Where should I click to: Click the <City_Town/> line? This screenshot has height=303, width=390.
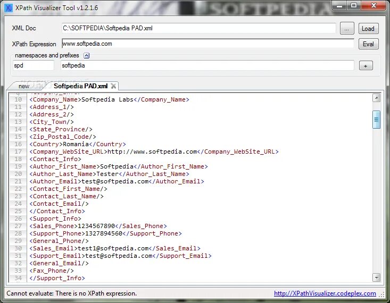tap(52, 122)
